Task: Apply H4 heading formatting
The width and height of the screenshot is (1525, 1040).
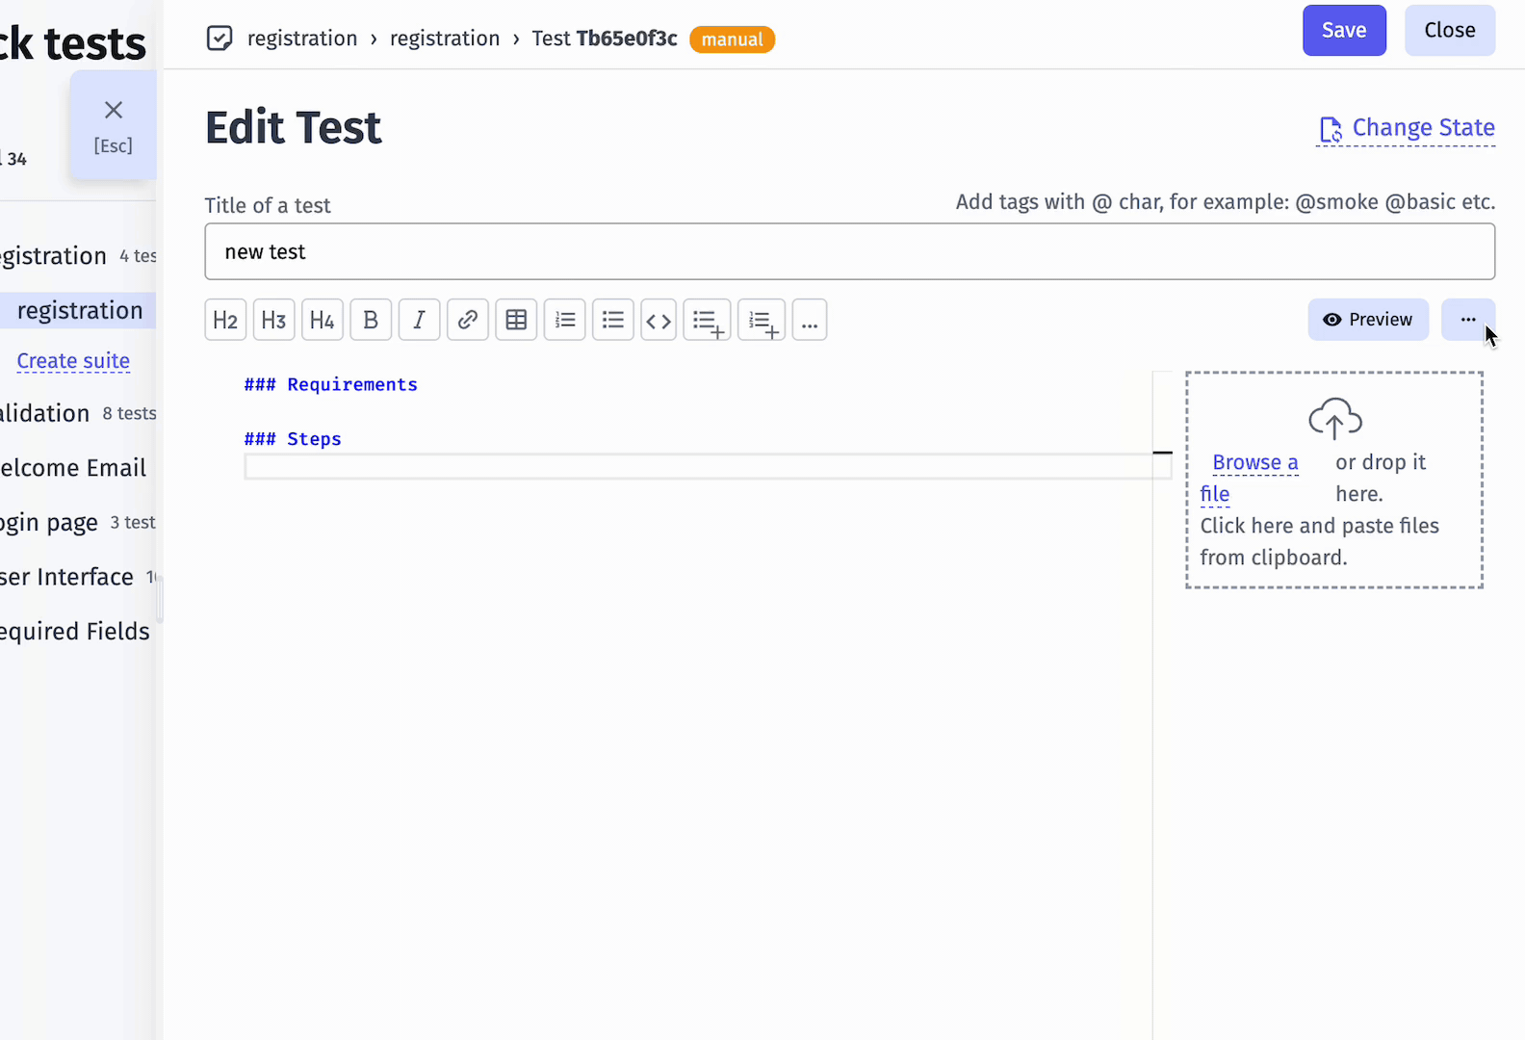Action: tap(323, 320)
